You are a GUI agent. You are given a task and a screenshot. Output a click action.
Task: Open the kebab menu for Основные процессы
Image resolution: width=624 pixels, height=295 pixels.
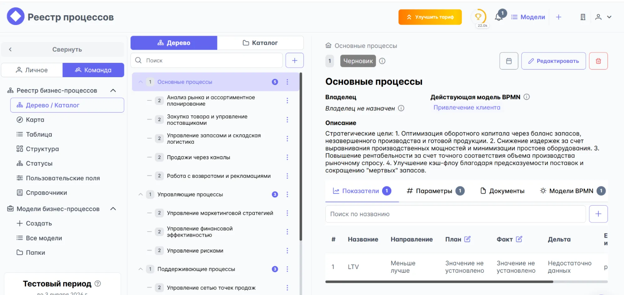(287, 82)
